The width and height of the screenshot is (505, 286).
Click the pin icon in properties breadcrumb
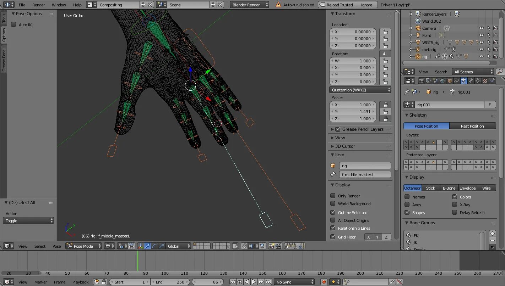coord(407,92)
